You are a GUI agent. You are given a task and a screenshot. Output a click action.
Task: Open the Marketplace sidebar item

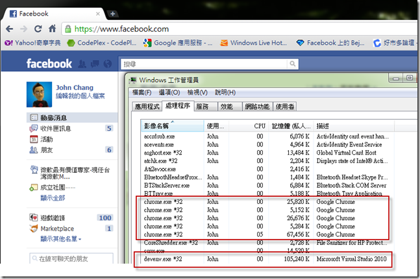(x=72, y=229)
